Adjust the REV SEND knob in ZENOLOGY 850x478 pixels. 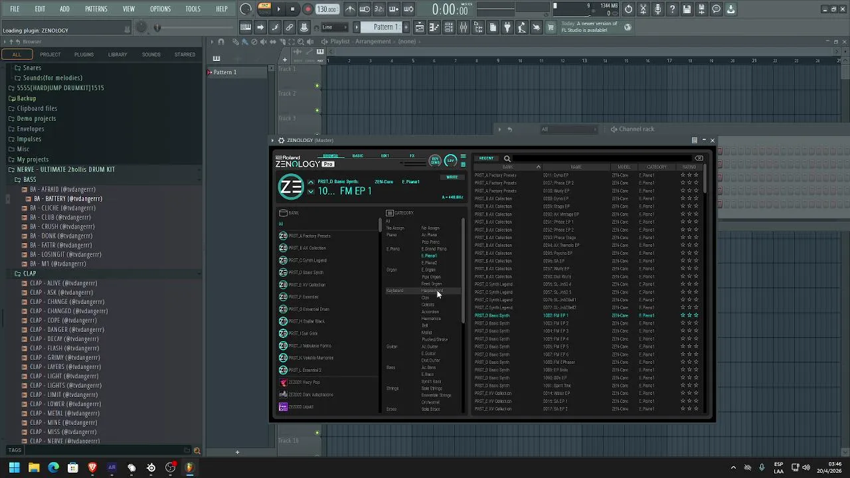(435, 161)
